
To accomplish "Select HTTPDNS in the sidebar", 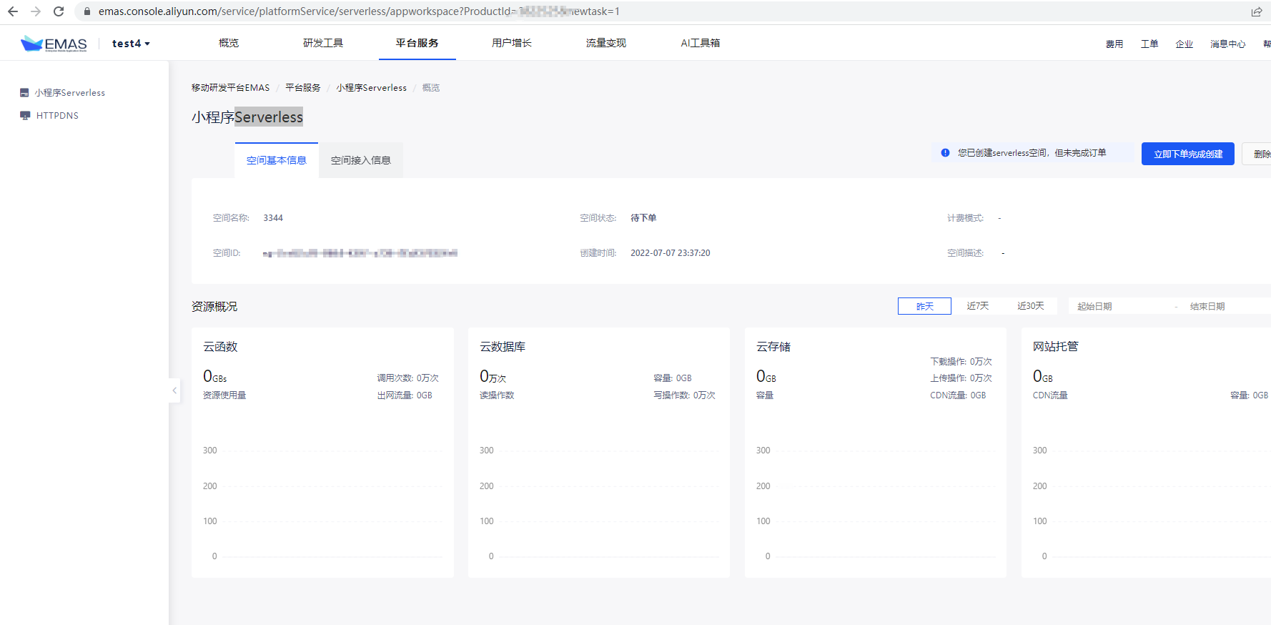I will click(x=57, y=116).
